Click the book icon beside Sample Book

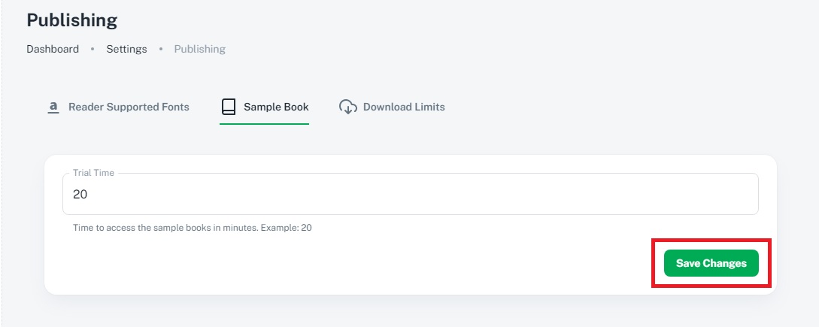229,107
